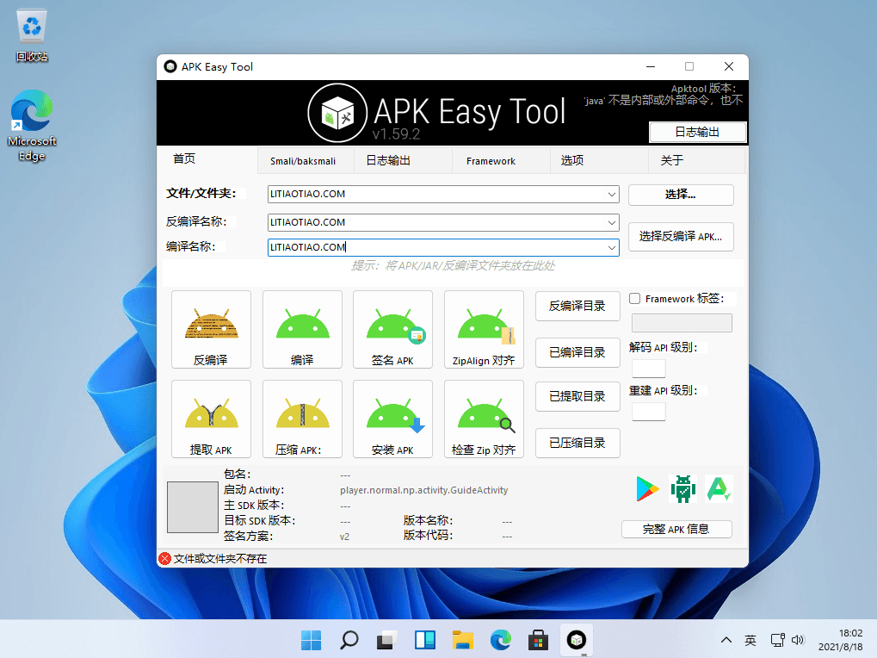Image resolution: width=877 pixels, height=658 pixels.
Task: Click the GuideActivity launch activity text
Action: (x=424, y=490)
